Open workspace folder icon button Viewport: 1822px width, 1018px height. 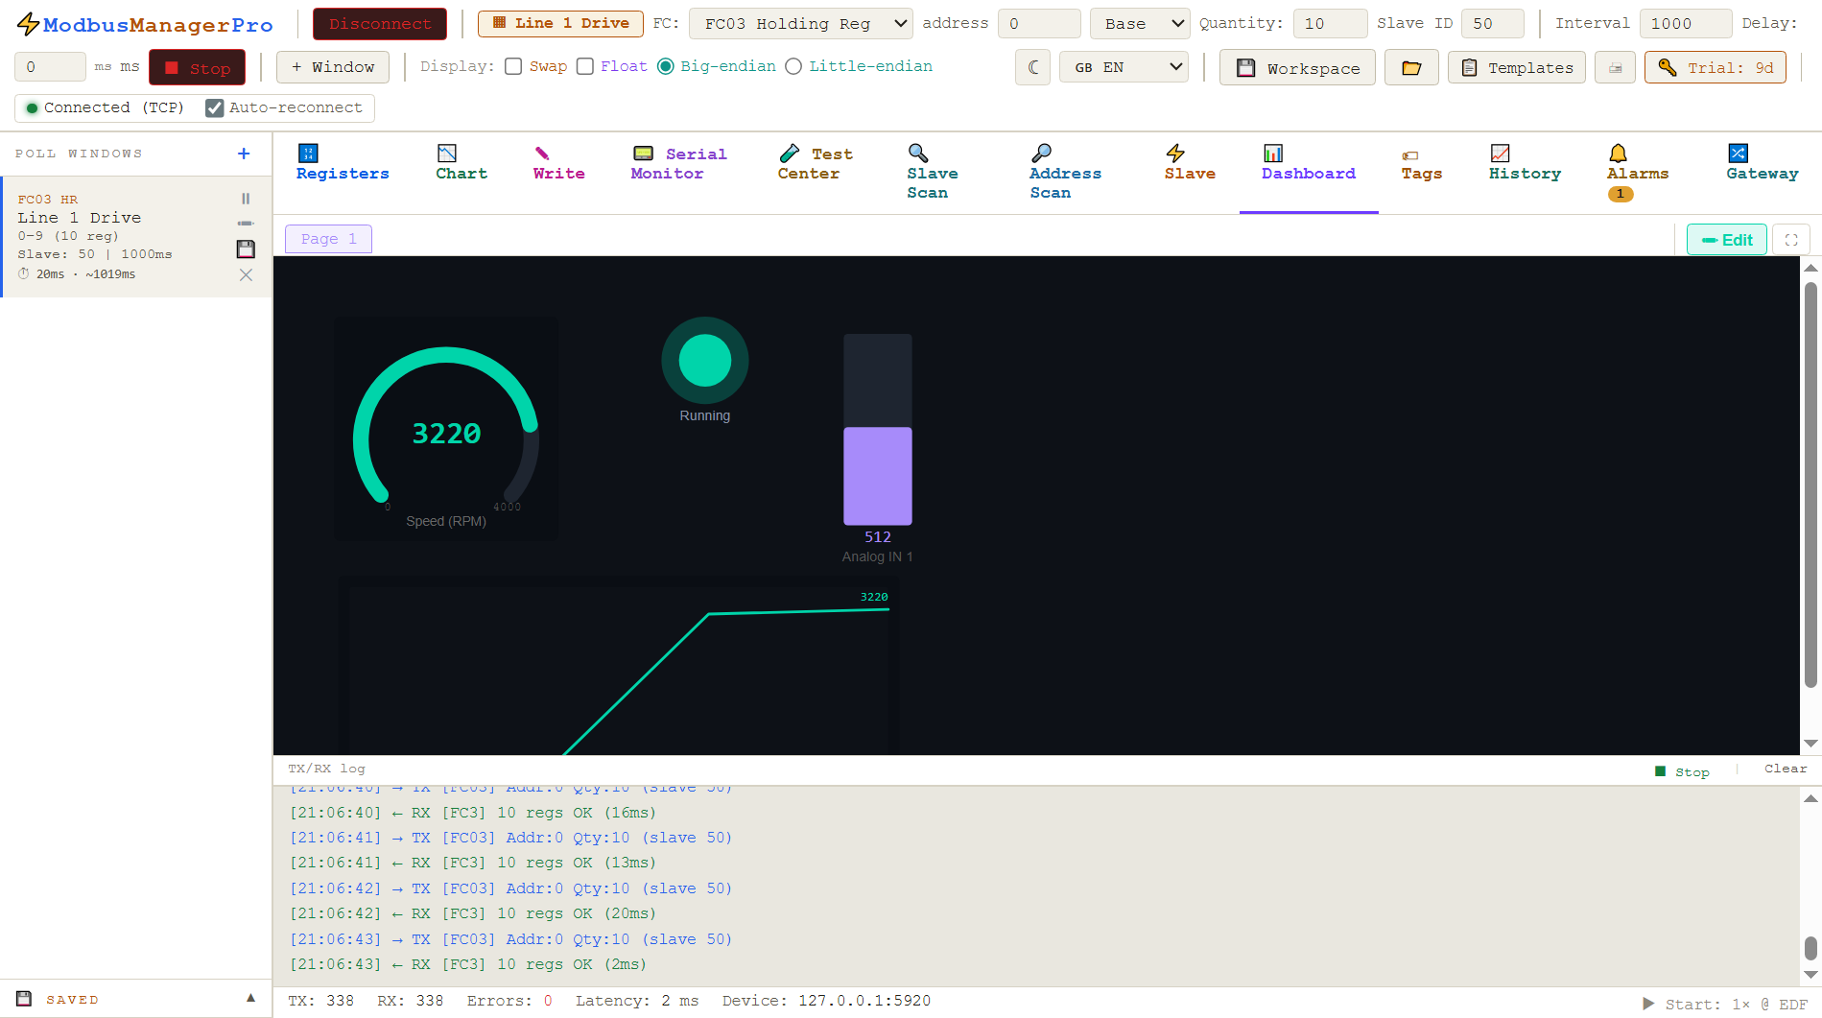[1411, 67]
